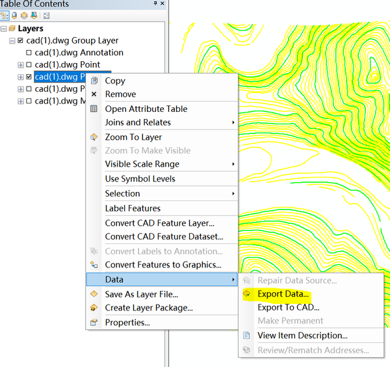Click List By Drawing Order icon

4,16
